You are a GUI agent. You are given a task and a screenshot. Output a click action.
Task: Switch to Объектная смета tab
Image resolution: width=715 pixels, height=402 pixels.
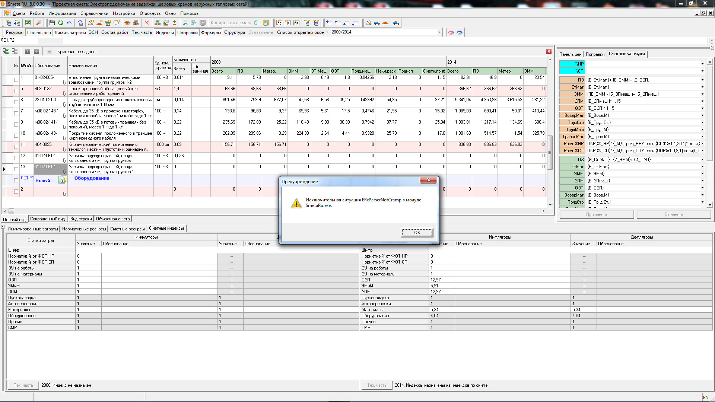tap(113, 219)
